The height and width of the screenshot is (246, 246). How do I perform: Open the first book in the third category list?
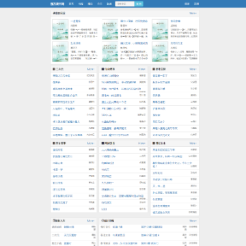160,76
